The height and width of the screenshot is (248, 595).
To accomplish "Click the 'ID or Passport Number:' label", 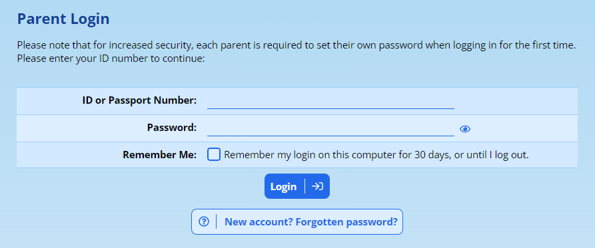I will click(x=140, y=100).
